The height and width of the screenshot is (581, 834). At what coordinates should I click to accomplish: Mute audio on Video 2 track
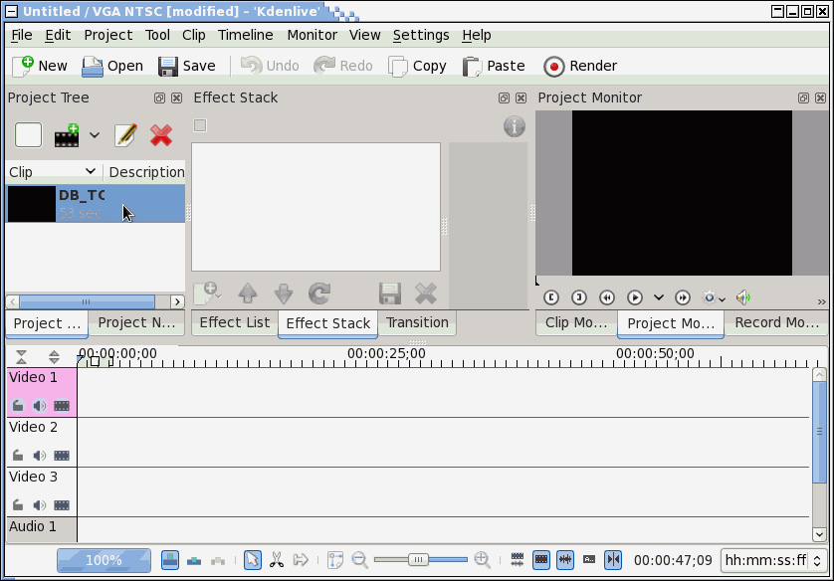[x=40, y=456]
